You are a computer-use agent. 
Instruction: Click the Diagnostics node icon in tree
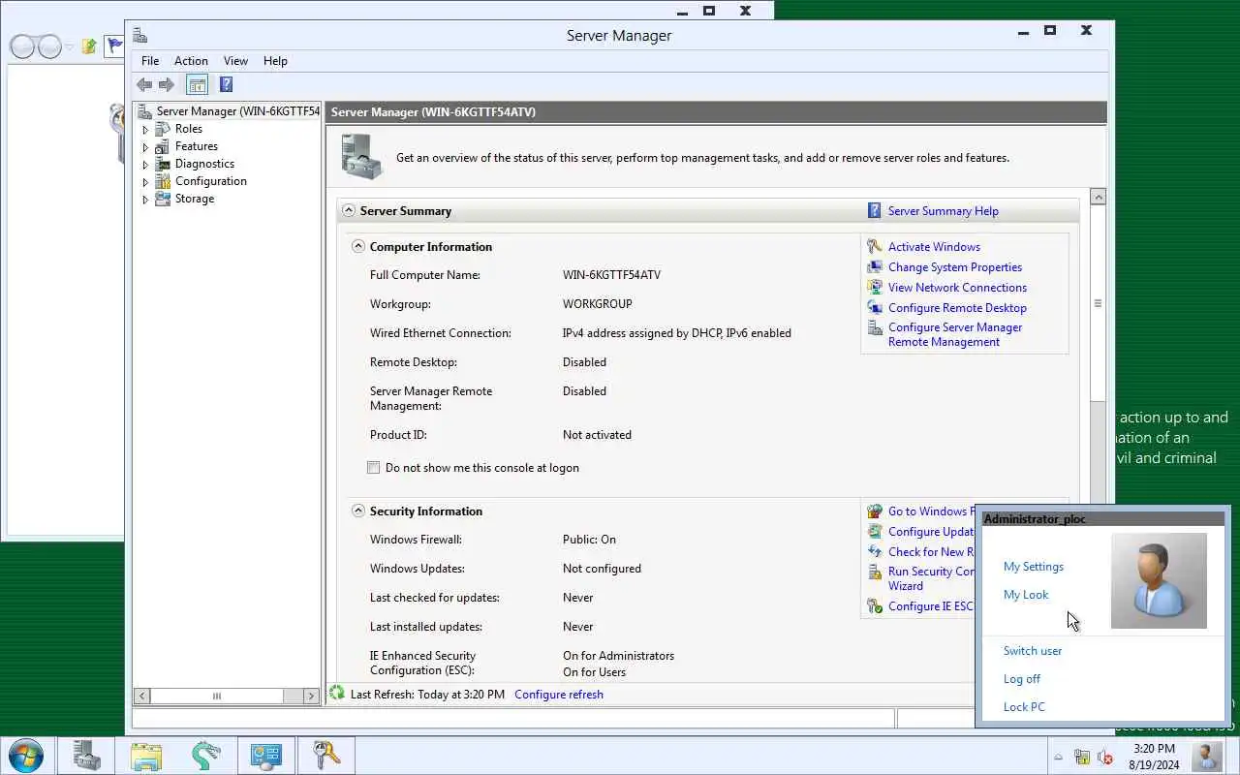pos(163,164)
